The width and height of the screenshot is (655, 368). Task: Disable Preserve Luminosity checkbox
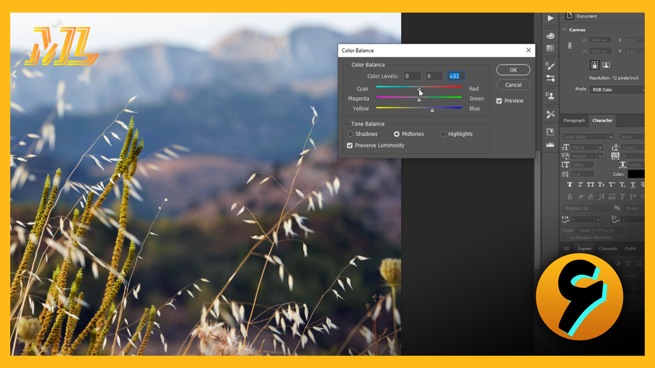coord(350,145)
